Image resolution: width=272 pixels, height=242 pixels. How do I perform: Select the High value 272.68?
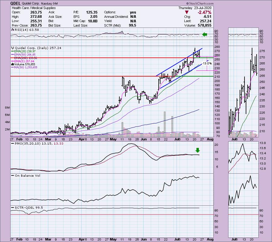(x=36, y=17)
